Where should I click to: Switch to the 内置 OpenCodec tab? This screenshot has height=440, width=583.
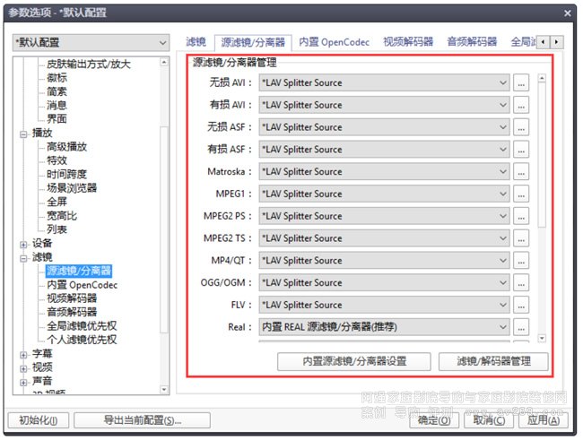click(x=334, y=42)
